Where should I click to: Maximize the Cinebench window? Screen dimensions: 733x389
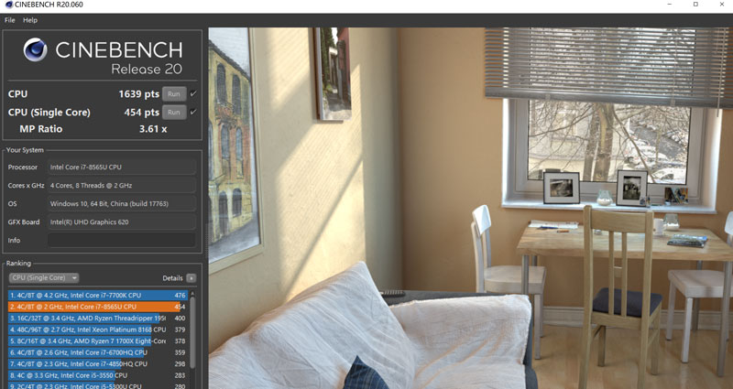tap(695, 5)
